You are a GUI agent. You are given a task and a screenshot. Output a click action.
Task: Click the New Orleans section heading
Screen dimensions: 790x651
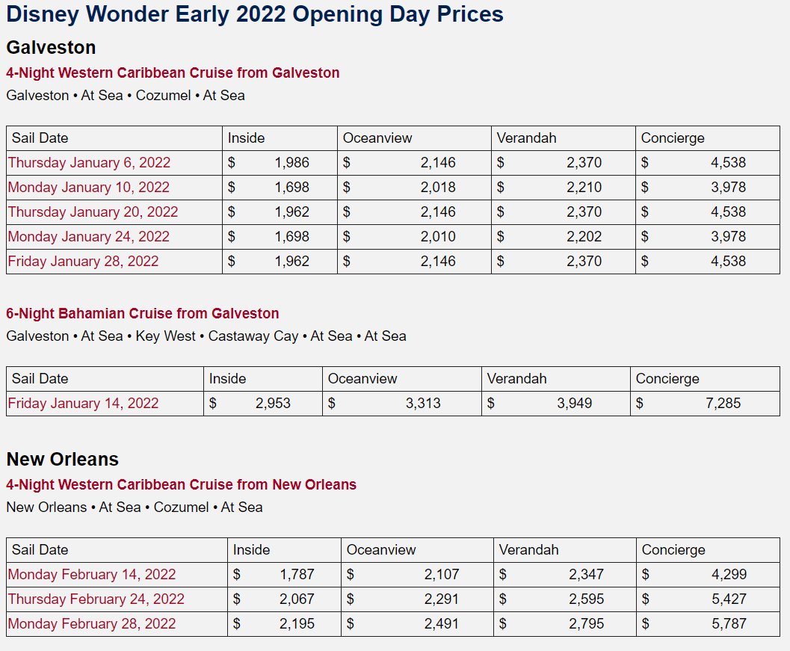pyautogui.click(x=62, y=459)
